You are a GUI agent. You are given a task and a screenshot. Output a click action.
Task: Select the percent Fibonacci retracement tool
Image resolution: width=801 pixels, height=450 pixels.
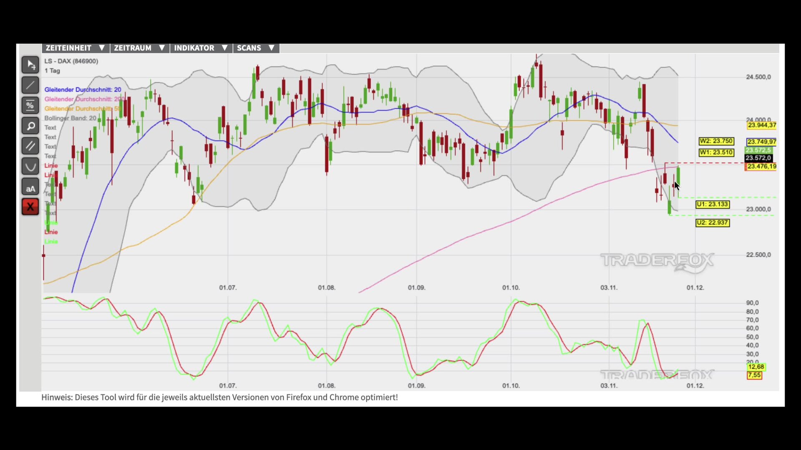[30, 105]
